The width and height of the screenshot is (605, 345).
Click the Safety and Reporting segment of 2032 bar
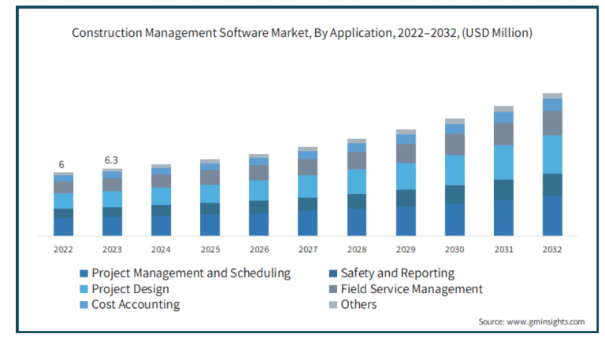point(552,185)
